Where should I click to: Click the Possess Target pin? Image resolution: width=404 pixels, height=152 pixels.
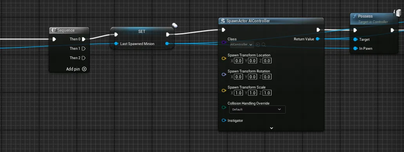pyautogui.click(x=355, y=40)
